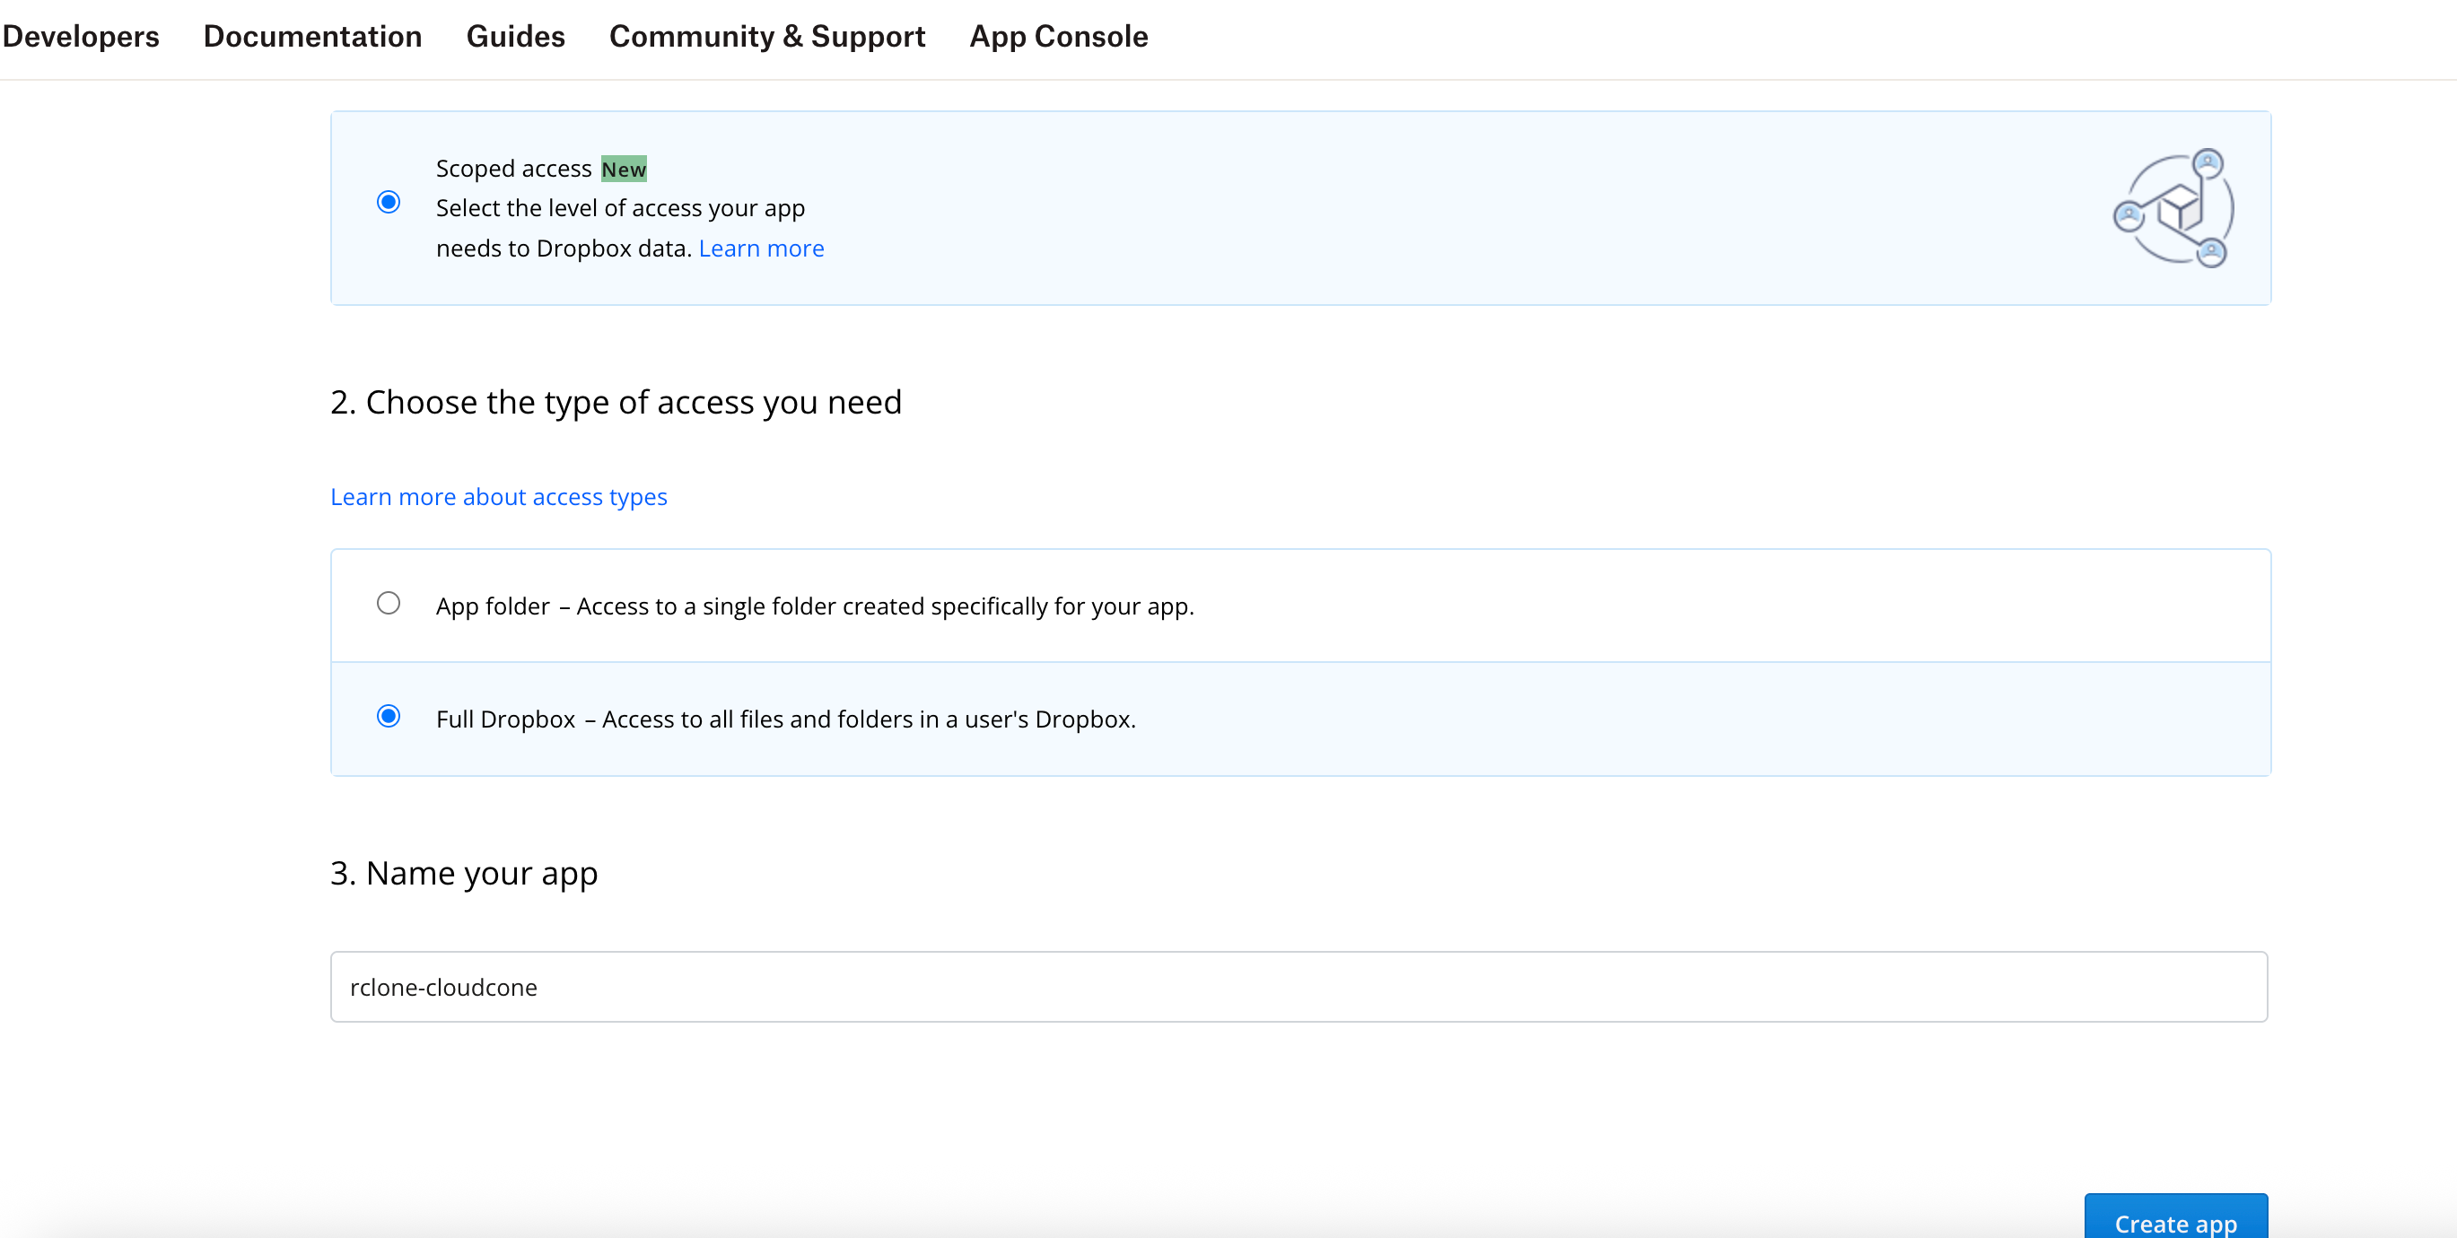Open Community & Support menu
The image size is (2457, 1238).
pos(767,36)
